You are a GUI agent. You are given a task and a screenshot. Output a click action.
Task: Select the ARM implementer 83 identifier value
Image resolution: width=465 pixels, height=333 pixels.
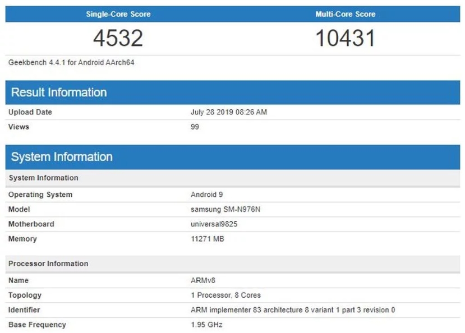coord(293,310)
